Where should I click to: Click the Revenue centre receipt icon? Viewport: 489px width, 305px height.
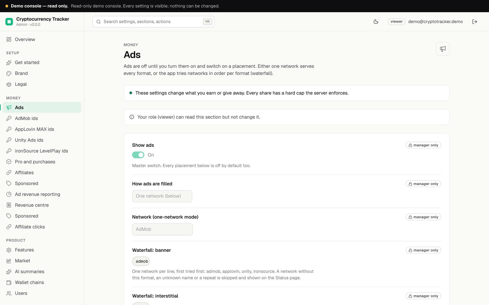pos(9,205)
